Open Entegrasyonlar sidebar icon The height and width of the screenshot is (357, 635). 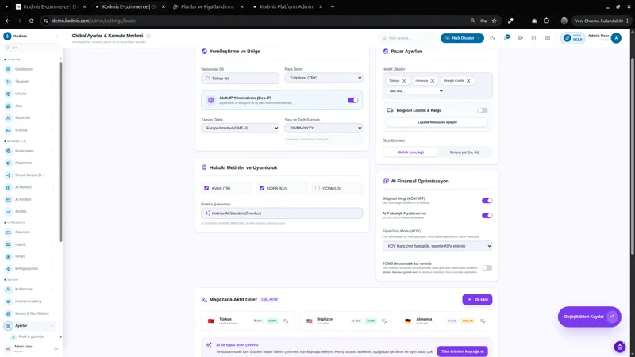point(8,268)
